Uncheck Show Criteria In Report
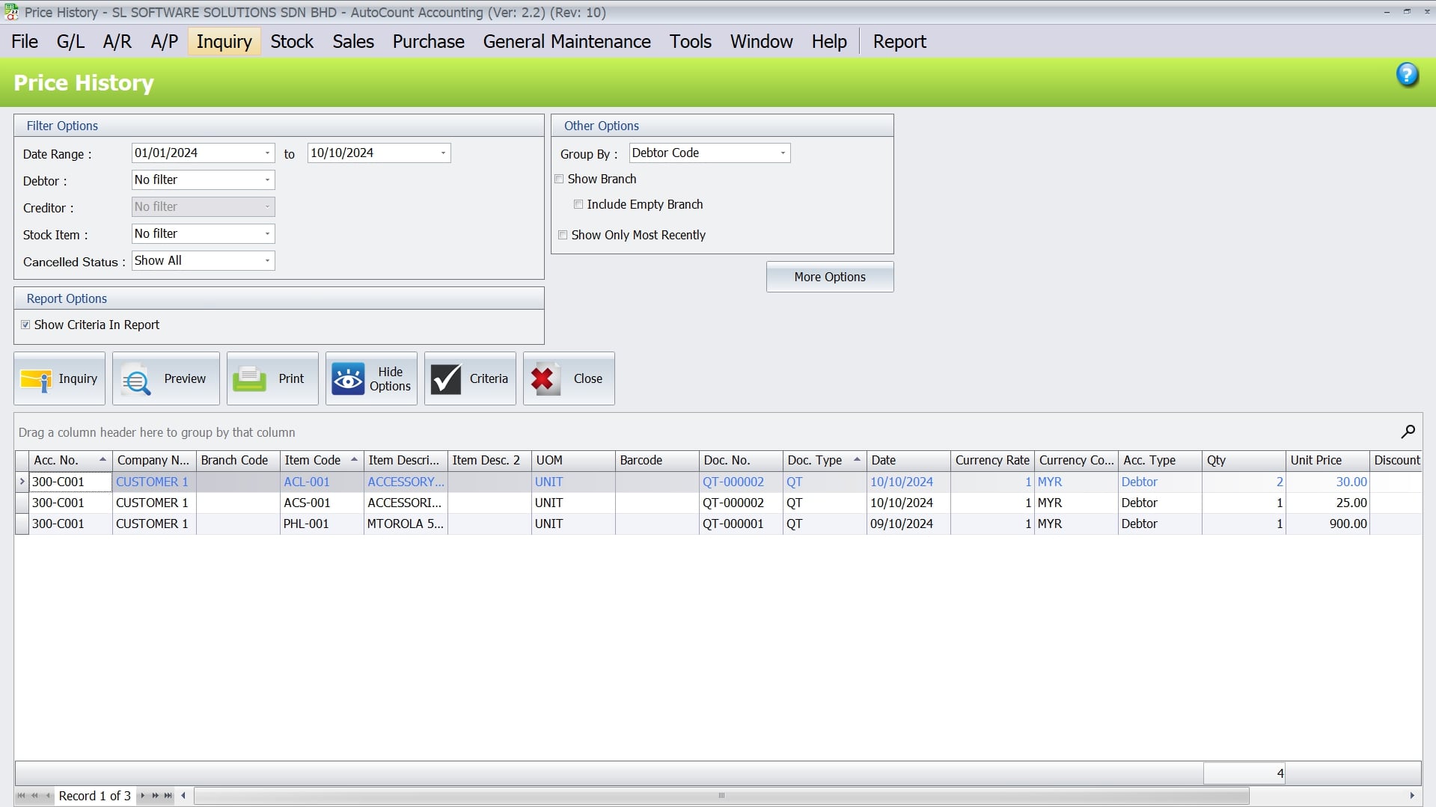Viewport: 1436px width, 807px height. coord(25,324)
